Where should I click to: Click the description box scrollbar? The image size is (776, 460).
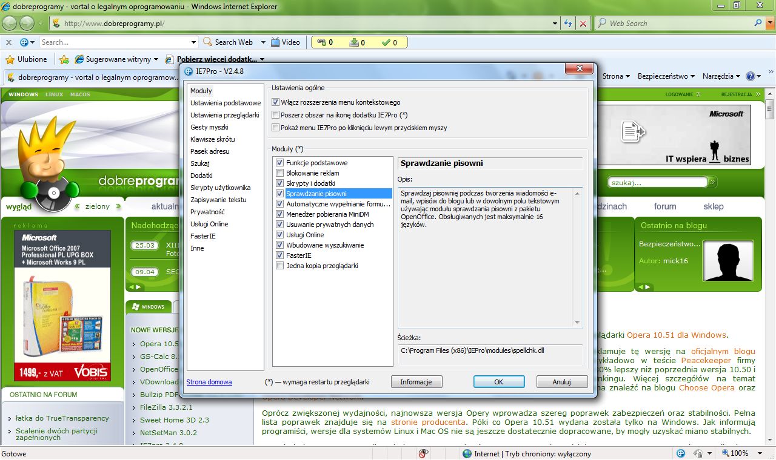[577, 258]
